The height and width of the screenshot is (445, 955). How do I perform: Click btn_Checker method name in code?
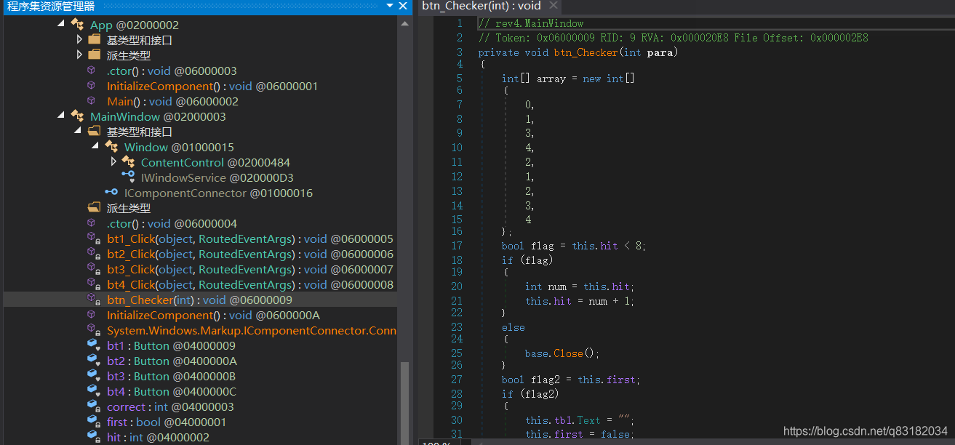coord(586,52)
